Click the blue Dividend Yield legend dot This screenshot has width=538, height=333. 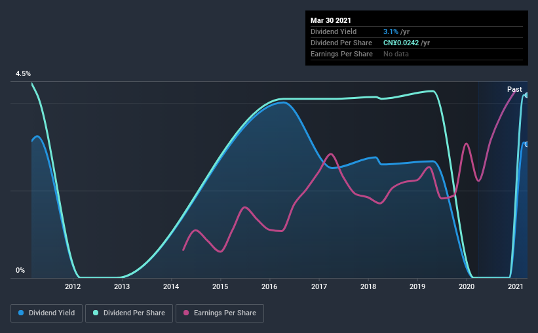(x=21, y=313)
